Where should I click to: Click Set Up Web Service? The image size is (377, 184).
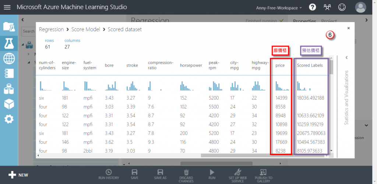237,176
